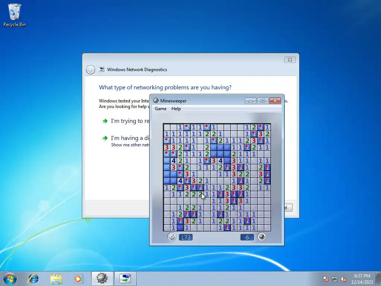Viewport: 381px width, 286px height.
Task: Launch Internet Explorer from the taskbar
Action: (x=33, y=279)
